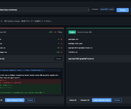Open the worktree selection dropdown
The height and width of the screenshot is (109, 131).
pyautogui.click(x=45, y=10)
